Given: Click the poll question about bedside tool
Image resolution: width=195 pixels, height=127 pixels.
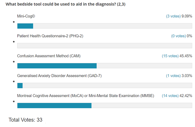Looking at the screenshot, I should tap(66, 4).
